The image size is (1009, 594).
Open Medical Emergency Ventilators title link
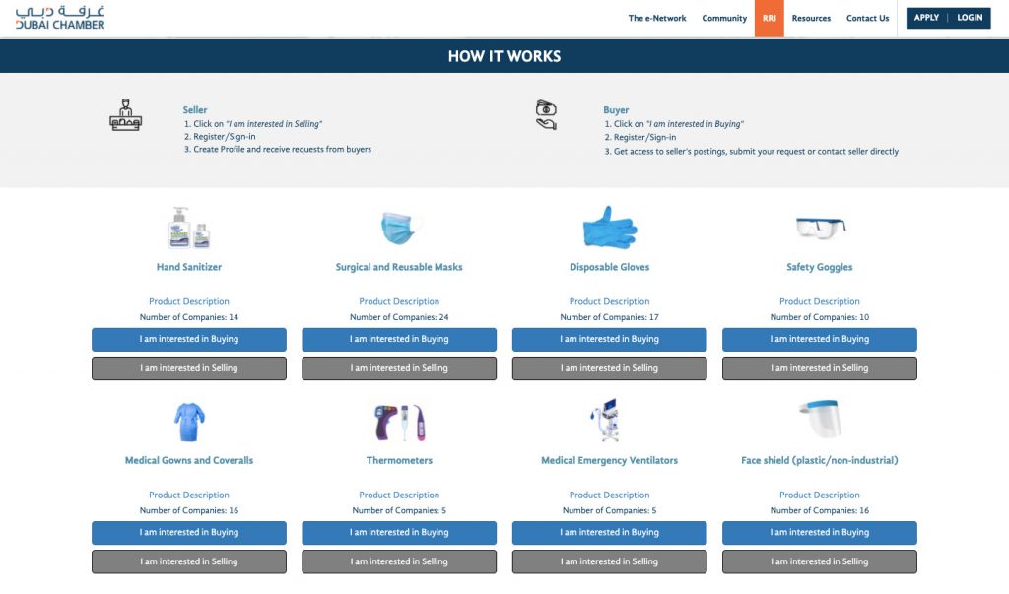click(x=609, y=460)
